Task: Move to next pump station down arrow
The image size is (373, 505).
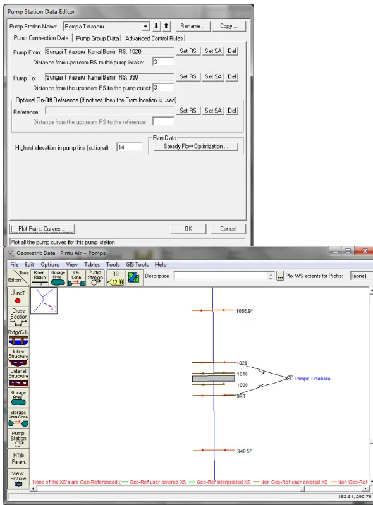Action: click(156, 26)
